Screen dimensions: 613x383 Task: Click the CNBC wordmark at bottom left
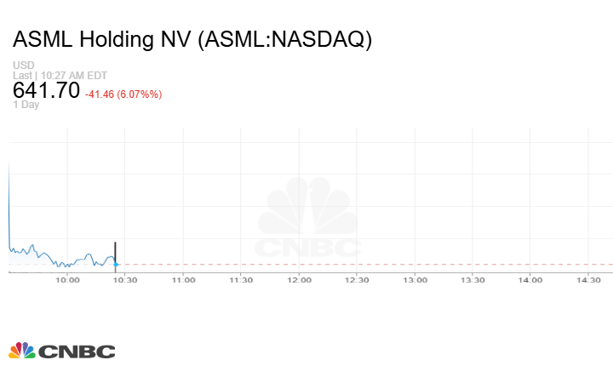tap(77, 352)
